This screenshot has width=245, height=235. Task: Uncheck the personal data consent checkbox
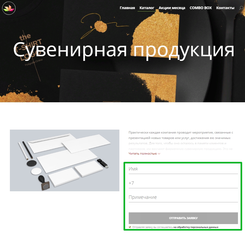[x=130, y=227]
